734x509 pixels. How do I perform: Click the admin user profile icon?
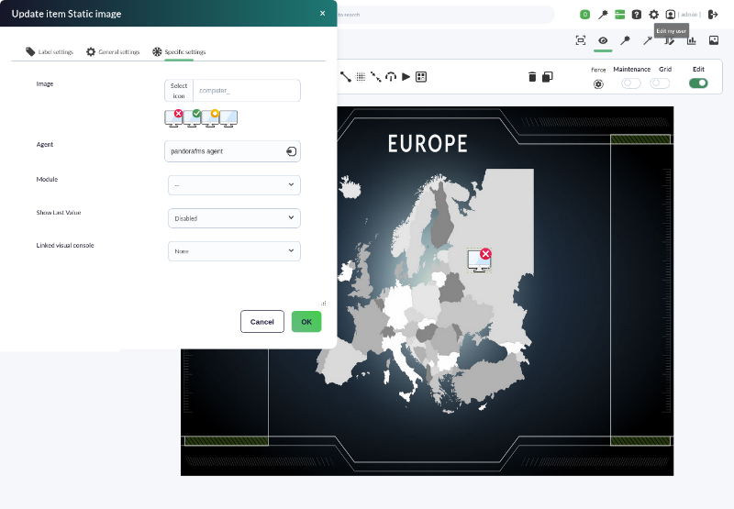671,15
